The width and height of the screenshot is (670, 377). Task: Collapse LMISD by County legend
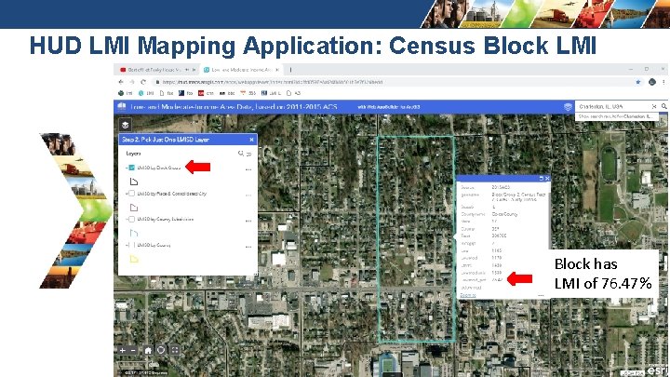(x=127, y=245)
